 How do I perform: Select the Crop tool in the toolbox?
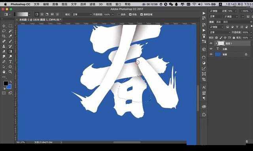4,36
